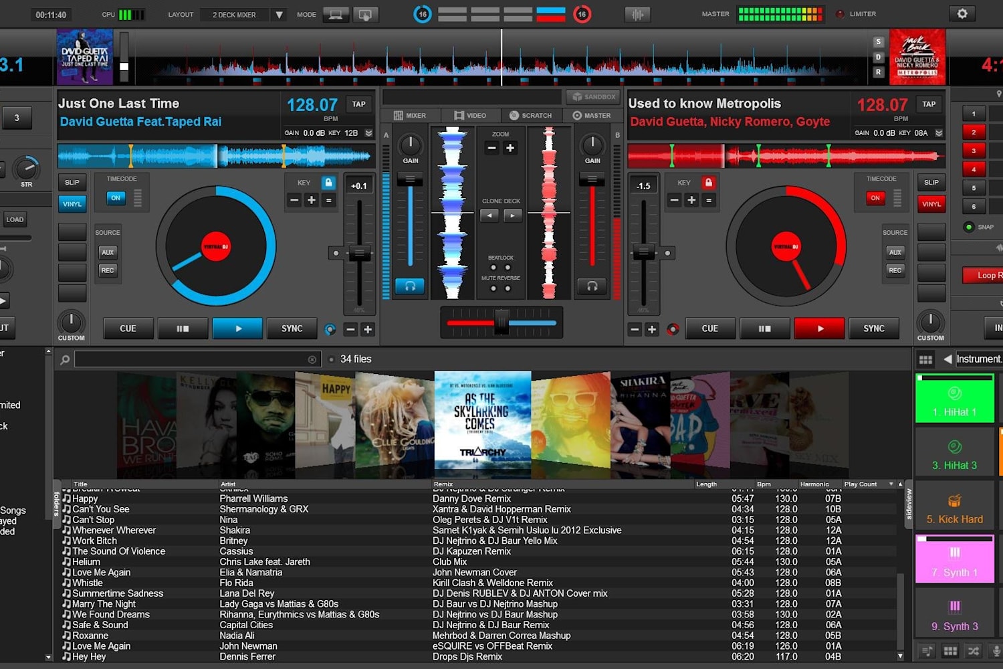Open the settings gear icon
Screen dimensions: 1003x669
coord(962,13)
